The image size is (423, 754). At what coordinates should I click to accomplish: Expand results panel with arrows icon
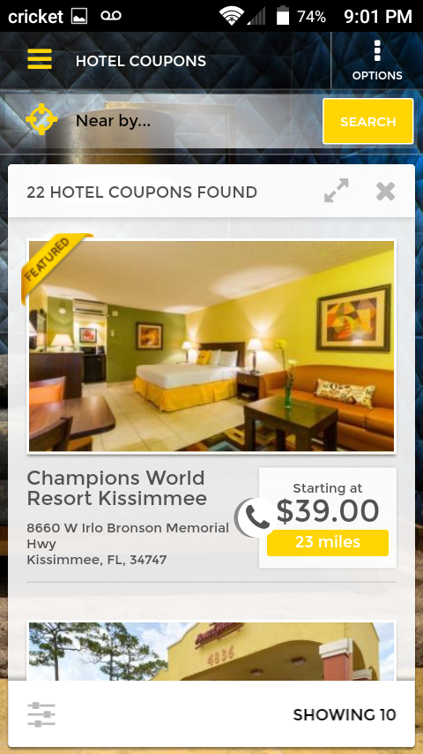coord(336,191)
